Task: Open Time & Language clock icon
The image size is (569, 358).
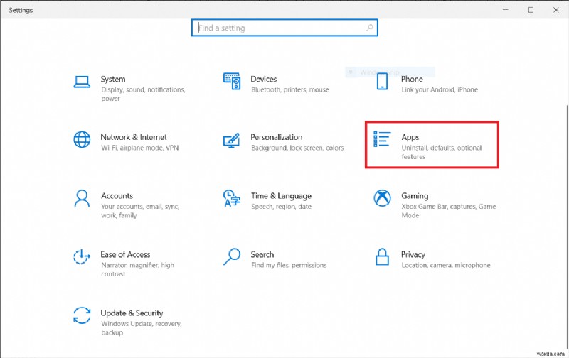Action: pyautogui.click(x=232, y=197)
